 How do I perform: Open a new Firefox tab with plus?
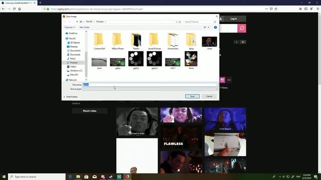tap(40, 3)
